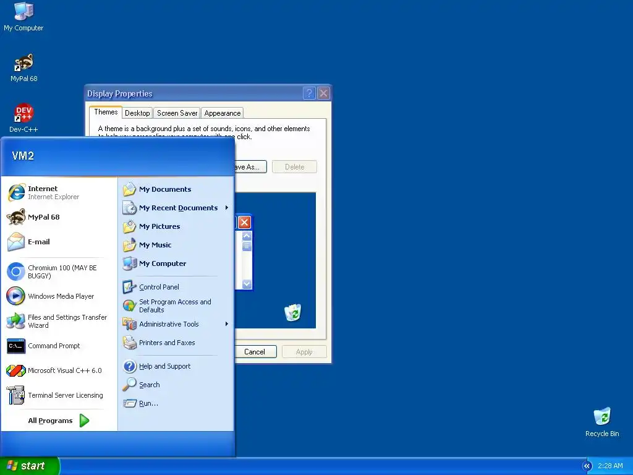Open Command Prompt
The image size is (633, 475).
59,346
